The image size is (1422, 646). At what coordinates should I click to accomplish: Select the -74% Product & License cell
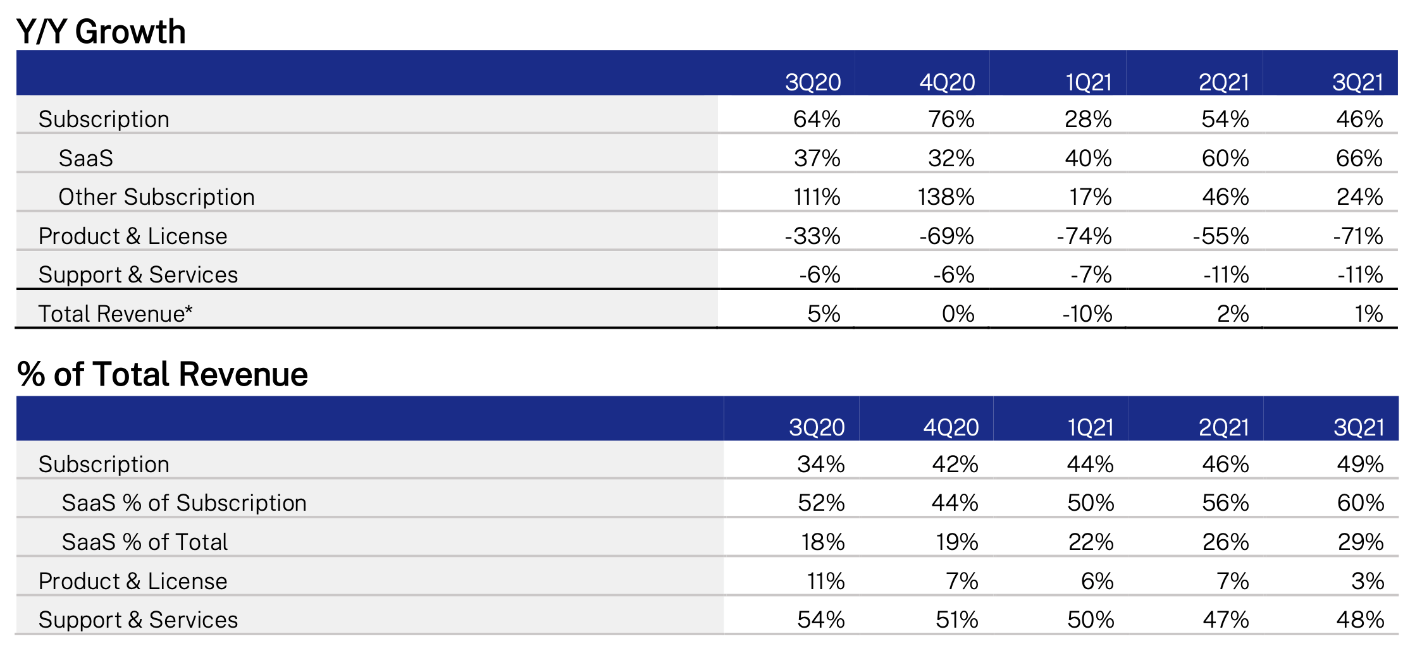[1084, 236]
